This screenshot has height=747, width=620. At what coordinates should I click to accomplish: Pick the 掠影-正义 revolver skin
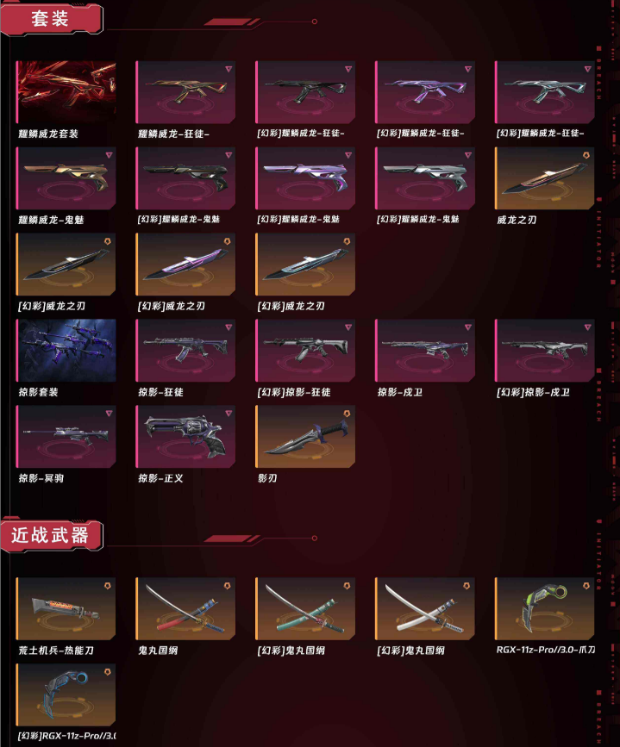[185, 437]
